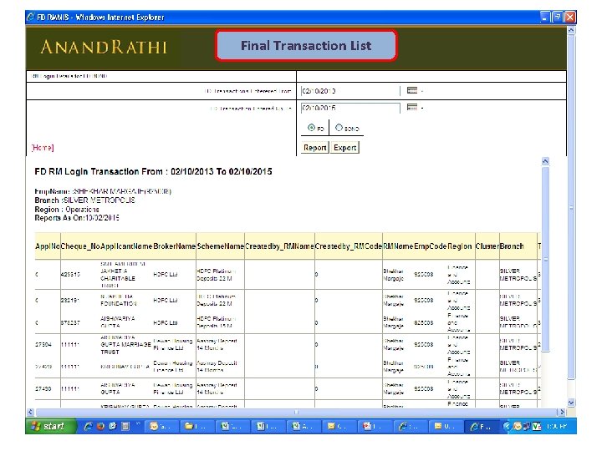The width and height of the screenshot is (602, 451).
Task: Select the GUPTA MARRIAGE TRUST applicant cell
Action: click(x=125, y=344)
